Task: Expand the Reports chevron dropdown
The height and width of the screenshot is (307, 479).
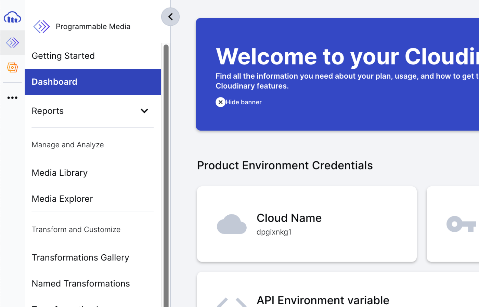Action: tap(144, 111)
